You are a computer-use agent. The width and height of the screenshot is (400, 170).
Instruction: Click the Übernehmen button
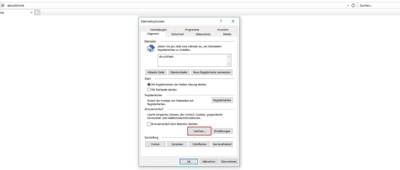[x=229, y=162]
